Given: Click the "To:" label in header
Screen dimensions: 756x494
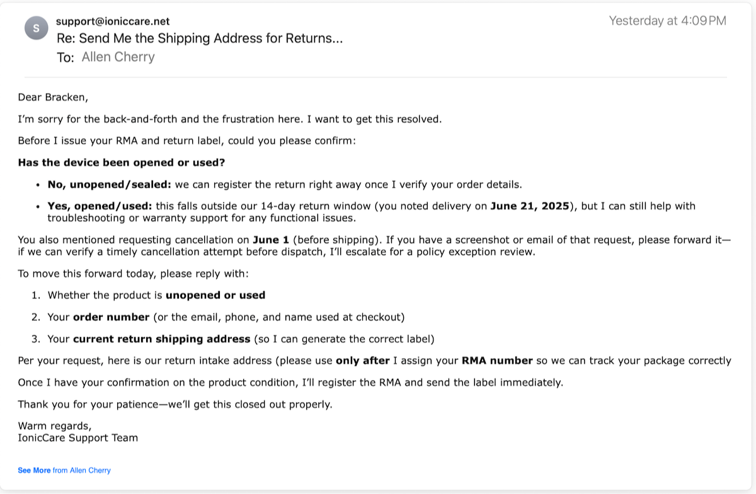Looking at the screenshot, I should (x=66, y=58).
